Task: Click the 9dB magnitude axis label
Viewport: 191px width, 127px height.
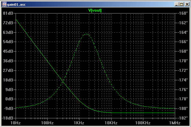Action: point(9,90)
